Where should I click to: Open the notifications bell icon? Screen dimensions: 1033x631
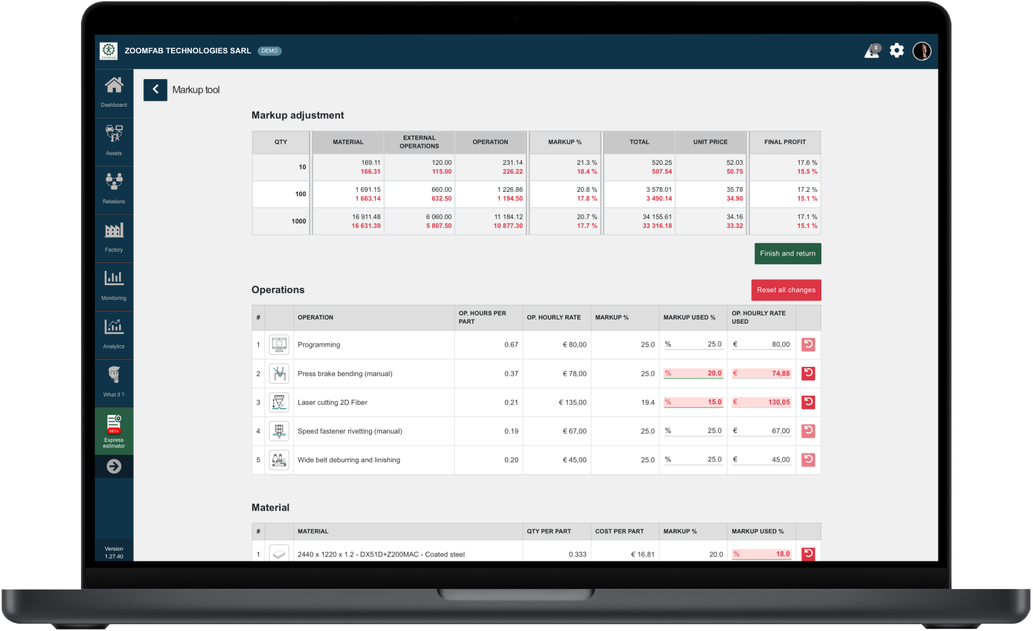tap(872, 51)
